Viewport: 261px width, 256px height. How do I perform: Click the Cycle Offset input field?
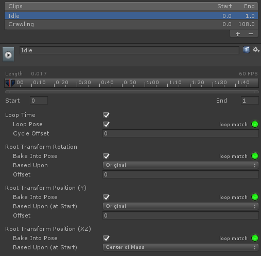point(181,133)
